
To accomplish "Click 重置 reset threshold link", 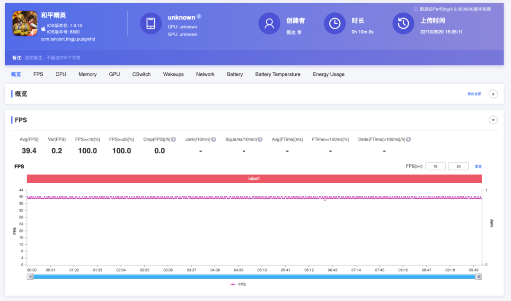I will pos(478,166).
